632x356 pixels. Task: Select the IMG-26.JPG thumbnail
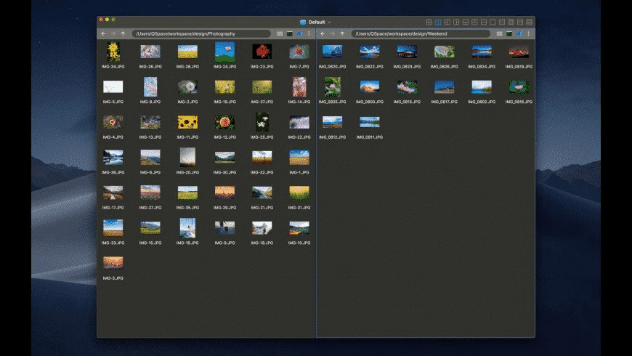(150, 52)
